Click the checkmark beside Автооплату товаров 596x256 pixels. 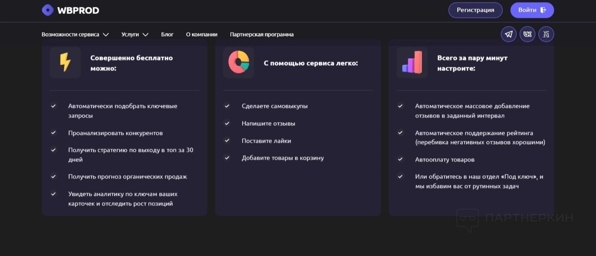pos(400,159)
